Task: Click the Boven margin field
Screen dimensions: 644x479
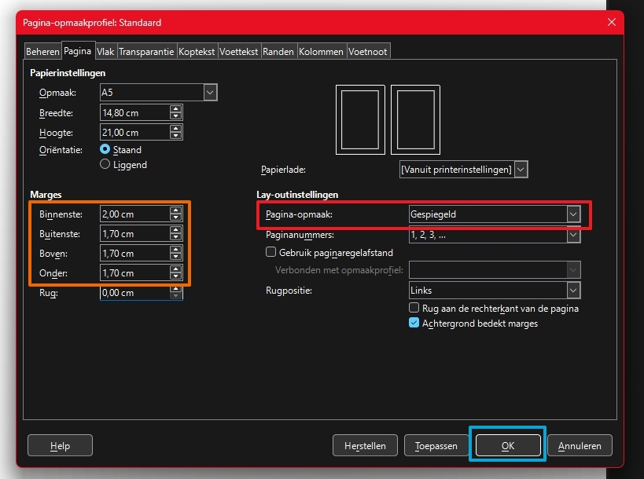Action: pos(134,254)
